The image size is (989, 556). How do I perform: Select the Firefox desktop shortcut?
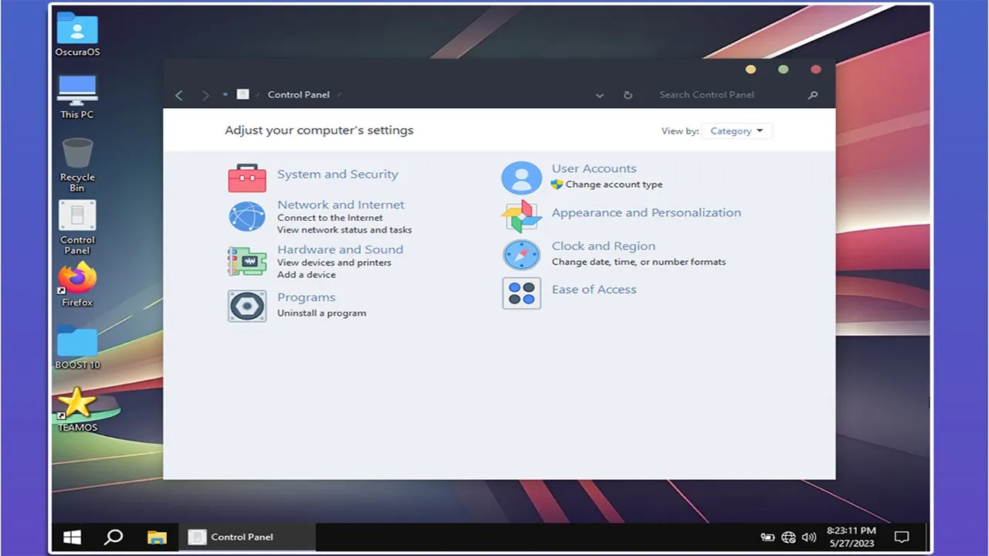point(77,285)
